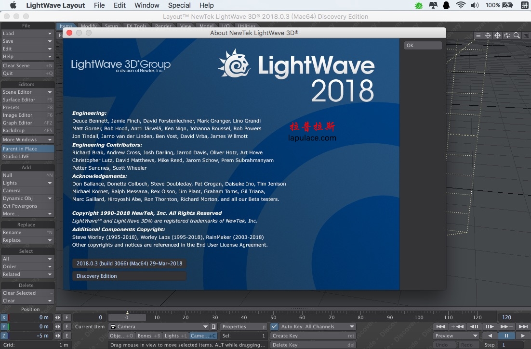Jump to last frame in transport controls
Screen dimensions: 531x349
coord(523,327)
